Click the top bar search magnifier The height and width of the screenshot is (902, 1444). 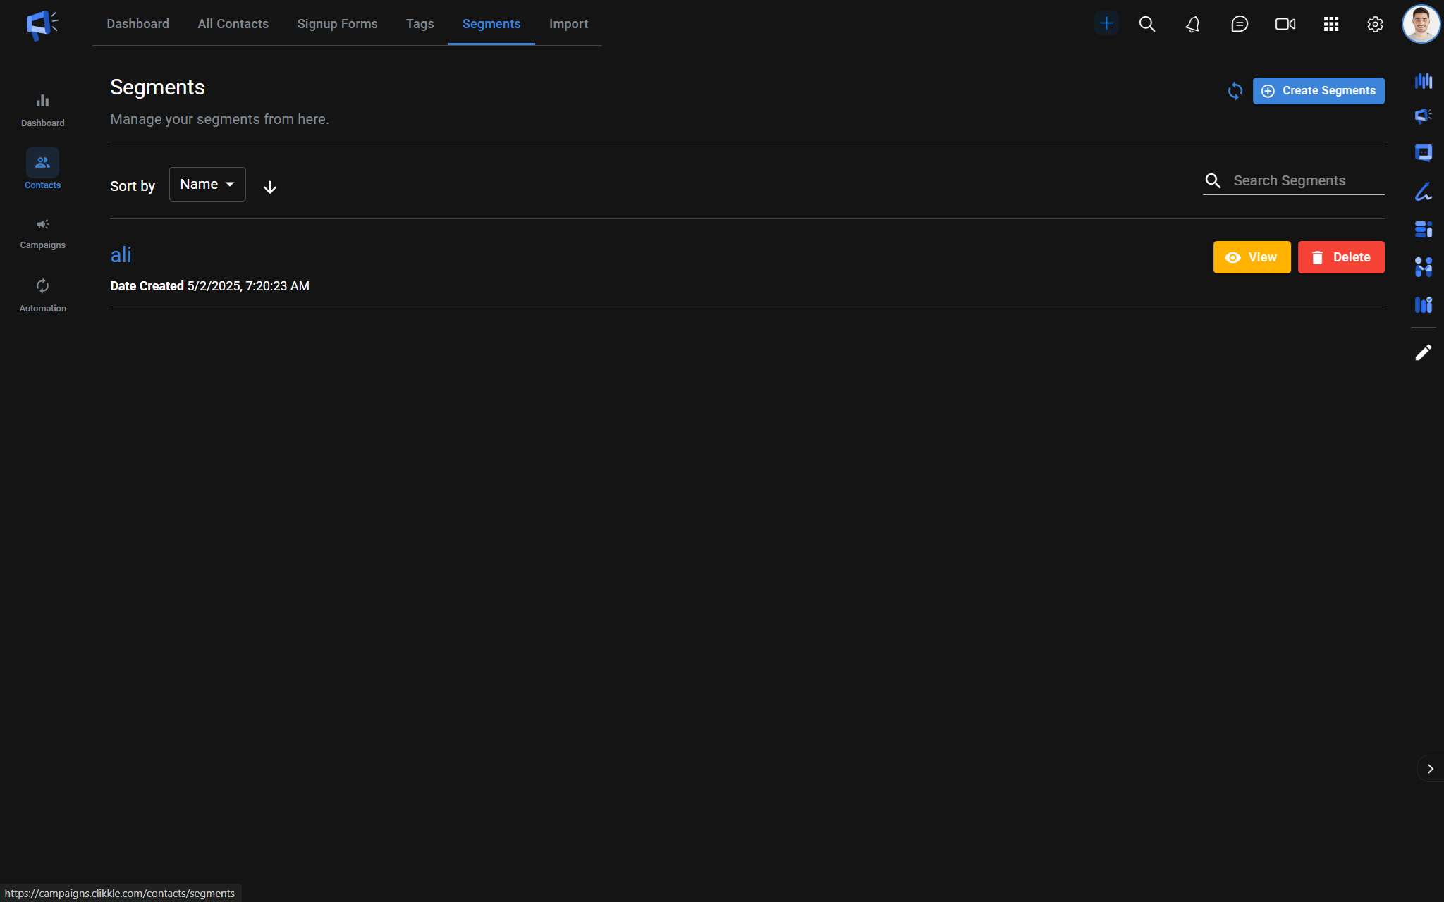click(x=1146, y=24)
